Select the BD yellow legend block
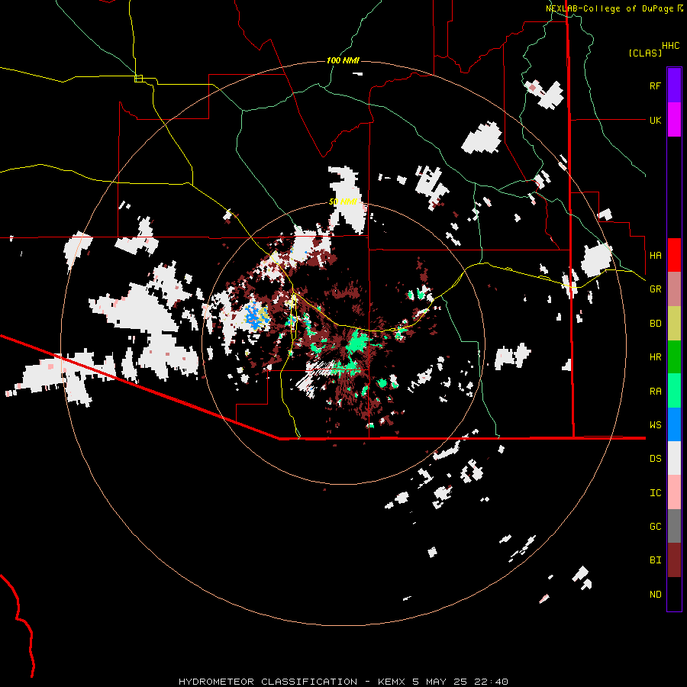Viewport: 687px width, 687px height. click(674, 324)
